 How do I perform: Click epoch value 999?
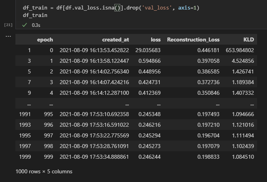(x=49, y=157)
